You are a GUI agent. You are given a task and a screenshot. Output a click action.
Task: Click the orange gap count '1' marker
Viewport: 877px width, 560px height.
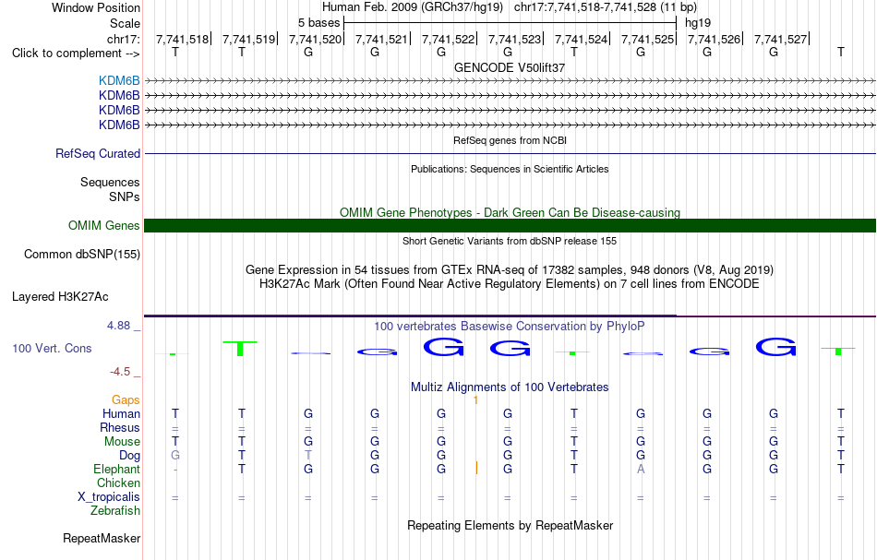click(x=476, y=400)
